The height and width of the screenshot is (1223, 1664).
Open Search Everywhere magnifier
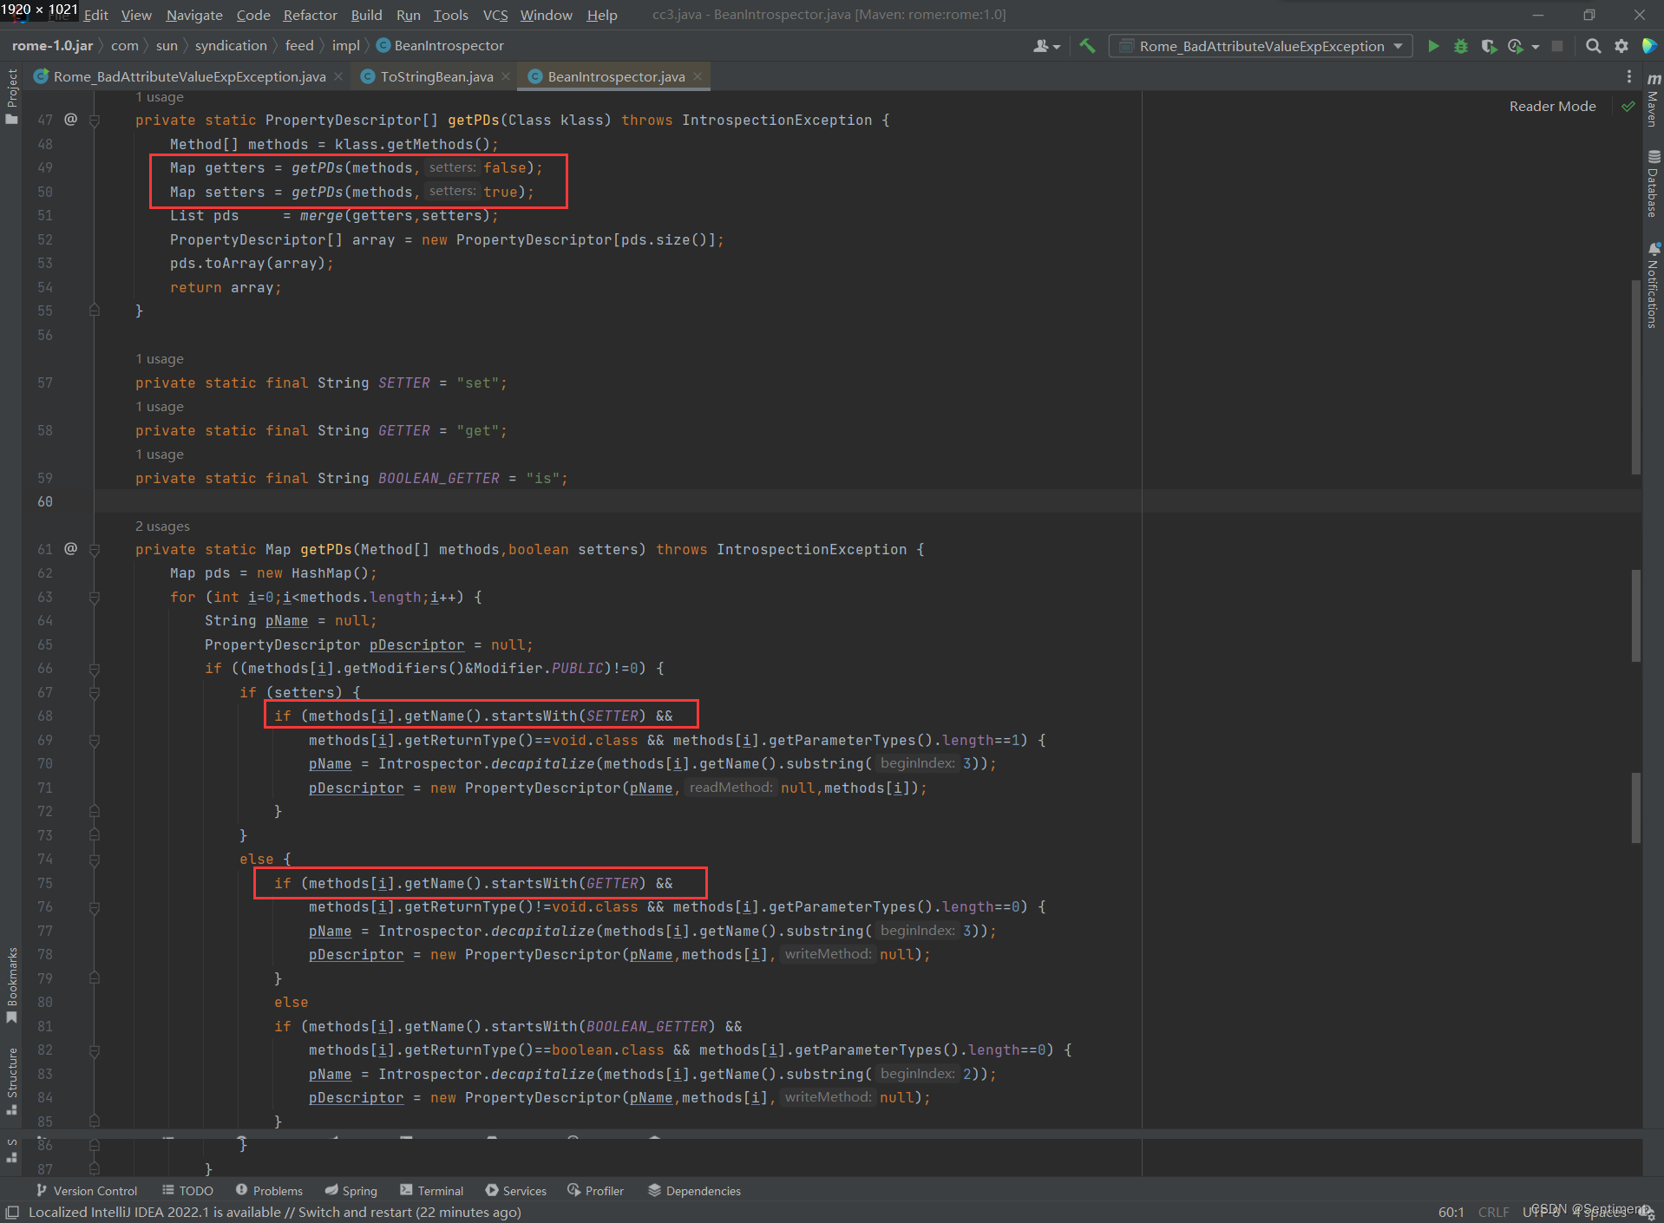(x=1593, y=46)
